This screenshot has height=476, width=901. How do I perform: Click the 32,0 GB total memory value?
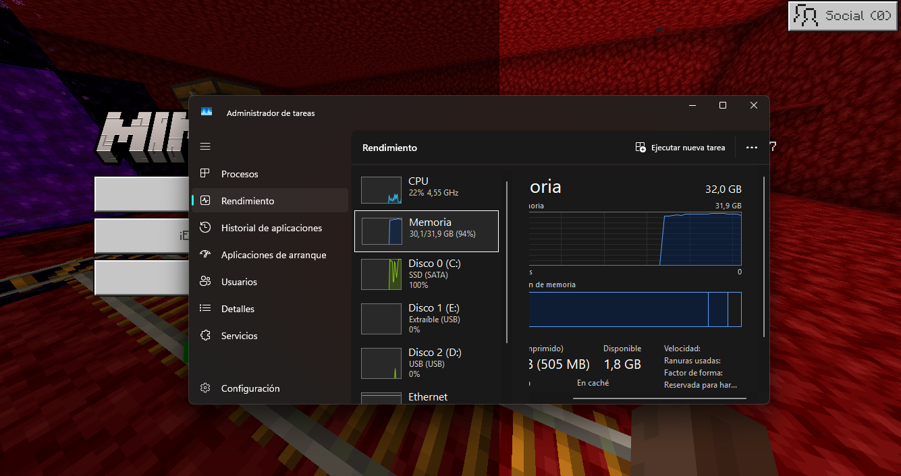(723, 189)
